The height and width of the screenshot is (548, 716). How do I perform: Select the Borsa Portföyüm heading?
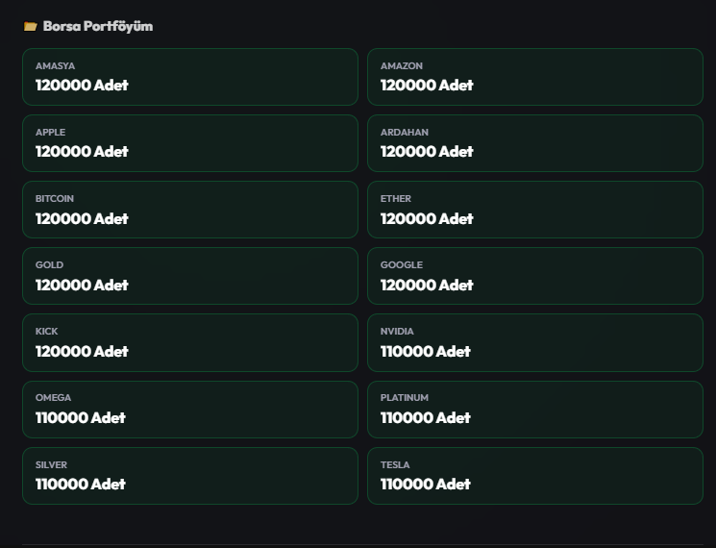point(98,27)
